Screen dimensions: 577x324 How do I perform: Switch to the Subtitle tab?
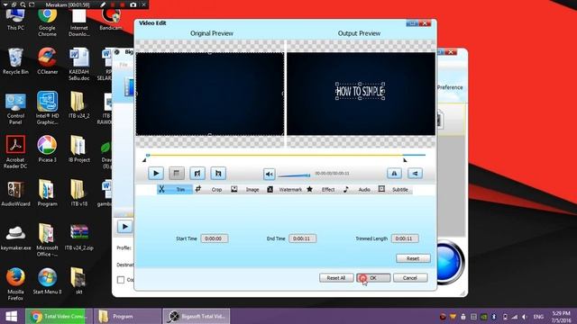point(394,190)
